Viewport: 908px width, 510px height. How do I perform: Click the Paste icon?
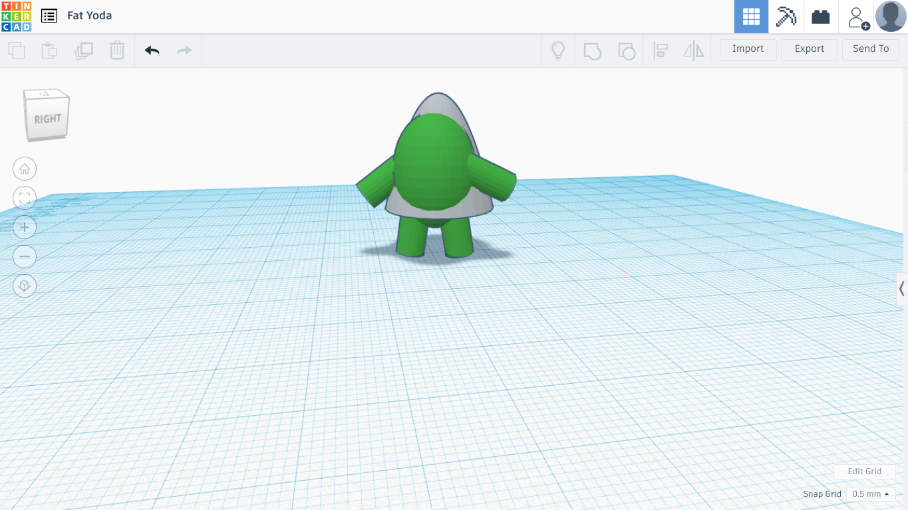pyautogui.click(x=49, y=50)
